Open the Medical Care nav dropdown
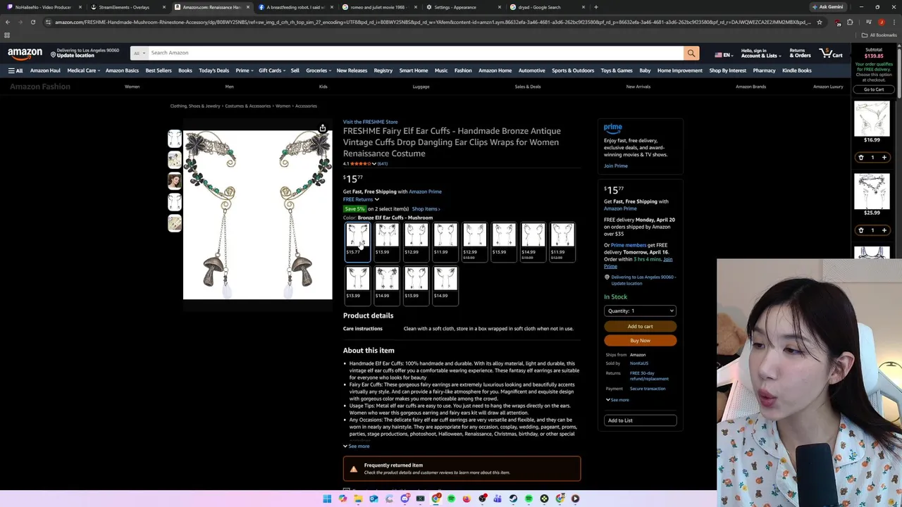Screen dimensions: 902x507 click(83, 70)
